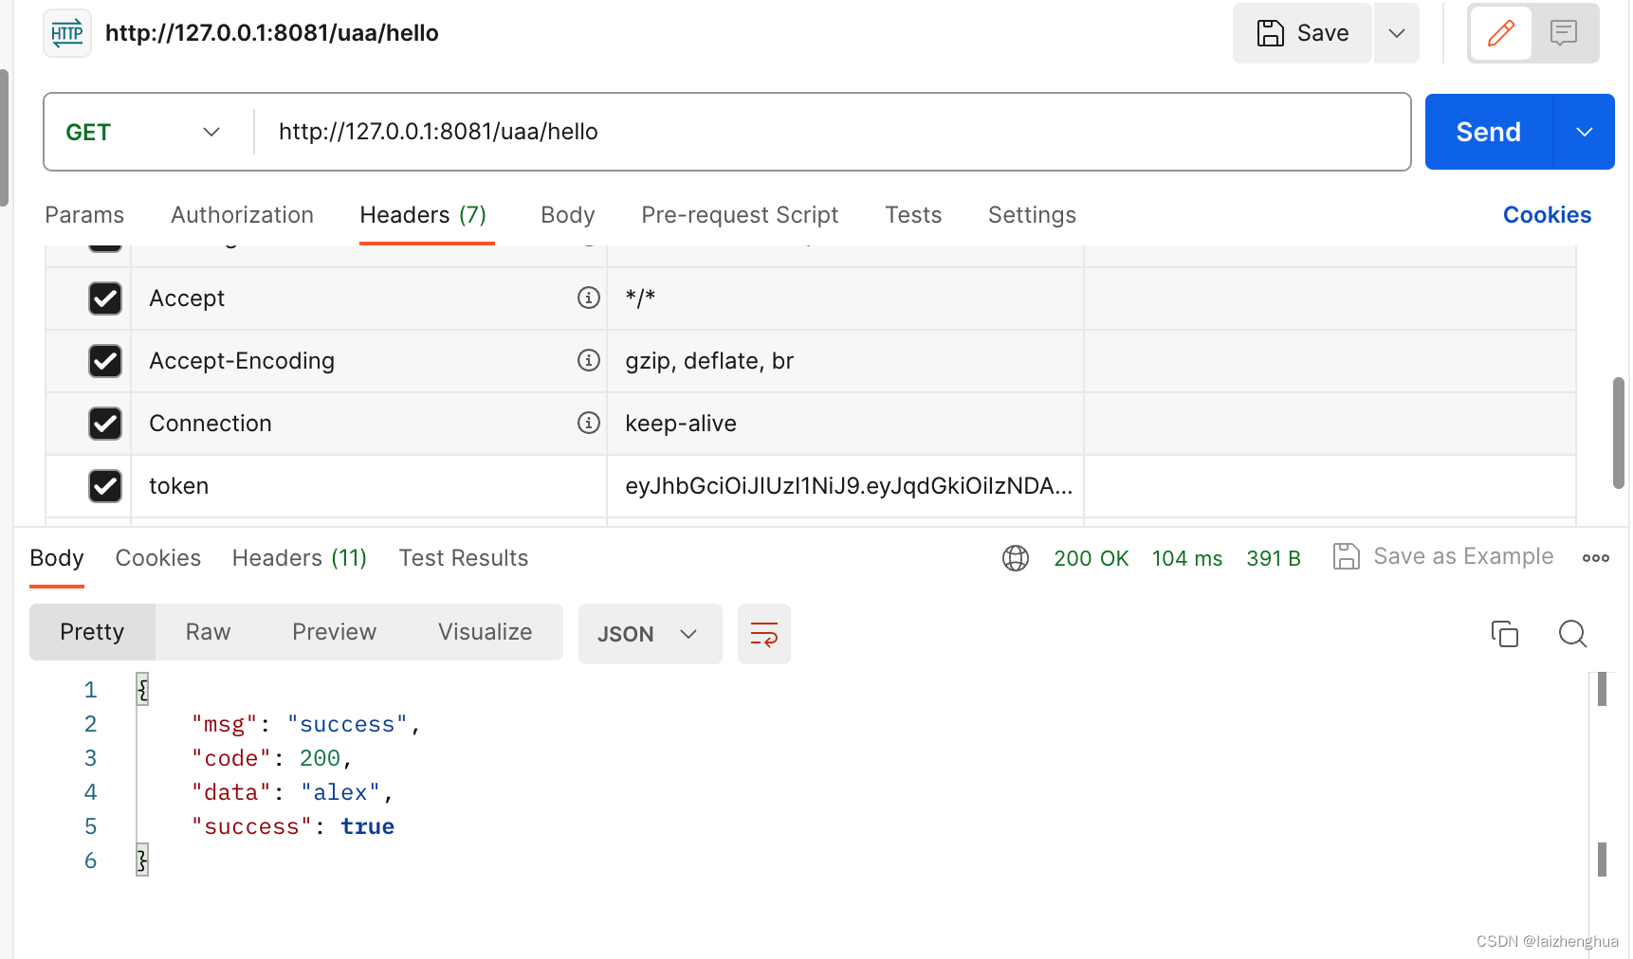Click the '200 OK' status text
Image resolution: width=1633 pixels, height=959 pixels.
pyautogui.click(x=1091, y=558)
